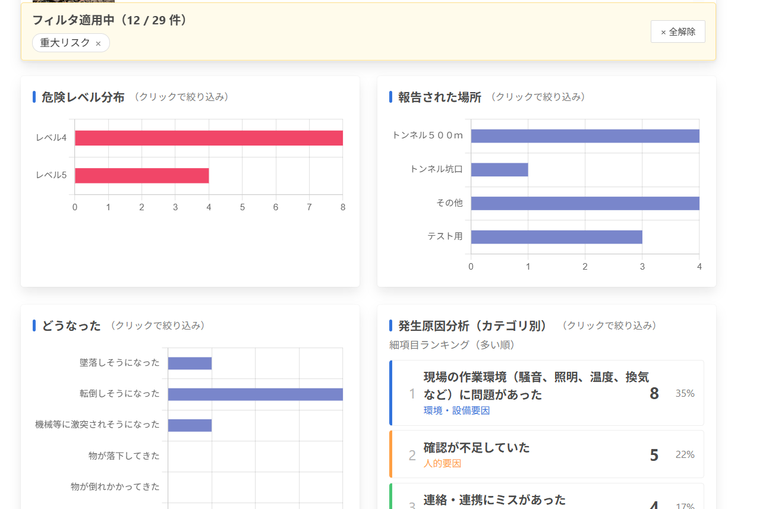Click the 報告された場所 heading
The image size is (769, 509).
tap(440, 97)
